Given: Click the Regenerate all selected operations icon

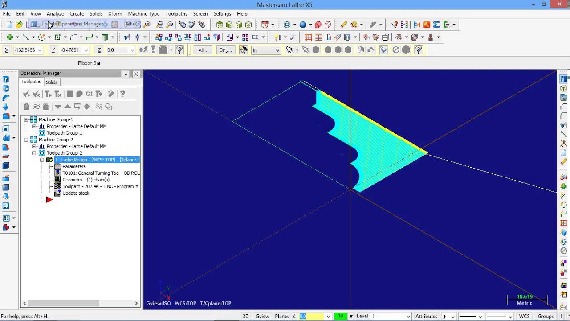Looking at the screenshot, I should (x=48, y=94).
